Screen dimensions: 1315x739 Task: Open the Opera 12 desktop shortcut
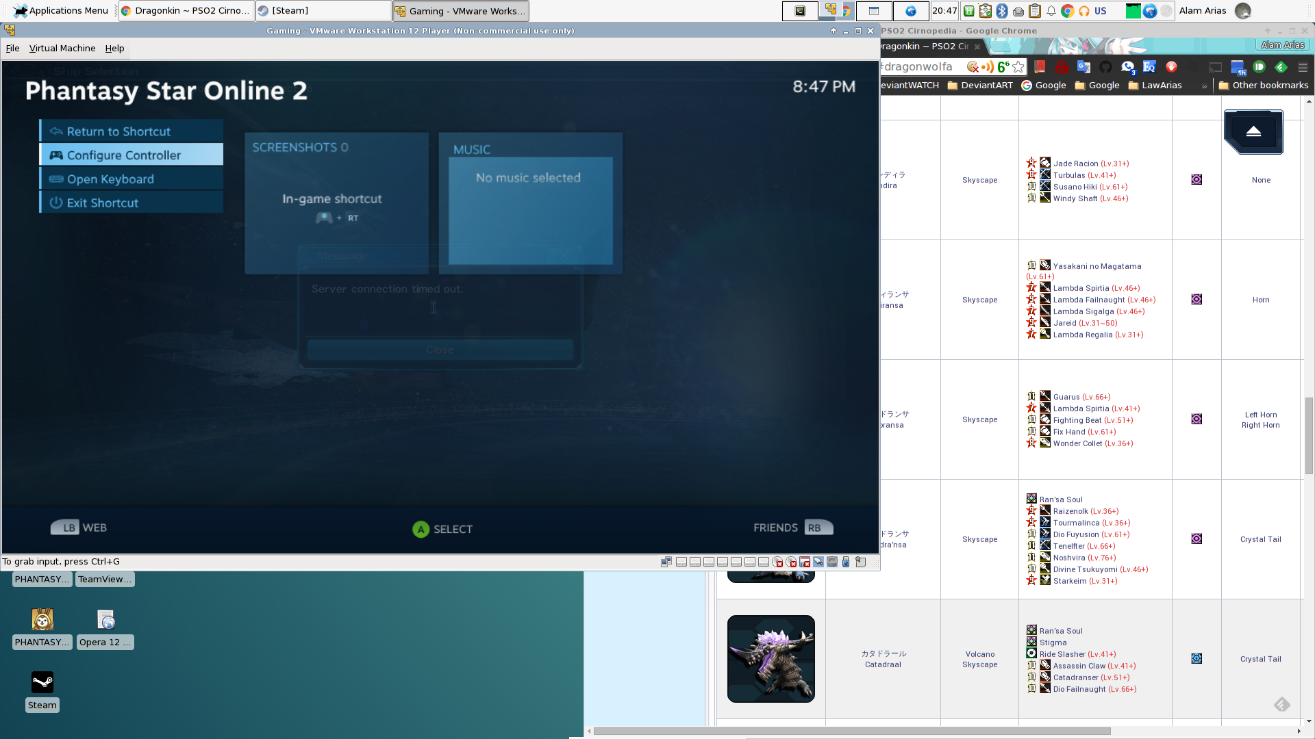coord(105,628)
